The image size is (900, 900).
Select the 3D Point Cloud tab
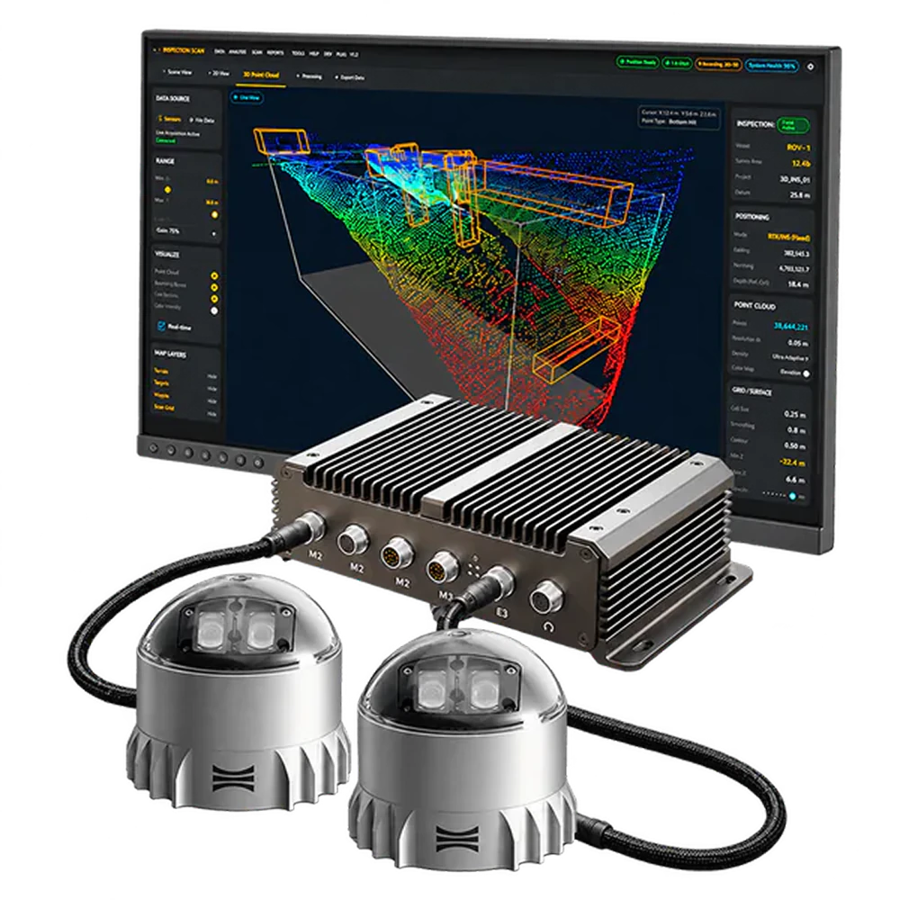261,76
